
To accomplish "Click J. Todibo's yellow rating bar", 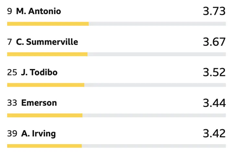I will coord(46,85).
